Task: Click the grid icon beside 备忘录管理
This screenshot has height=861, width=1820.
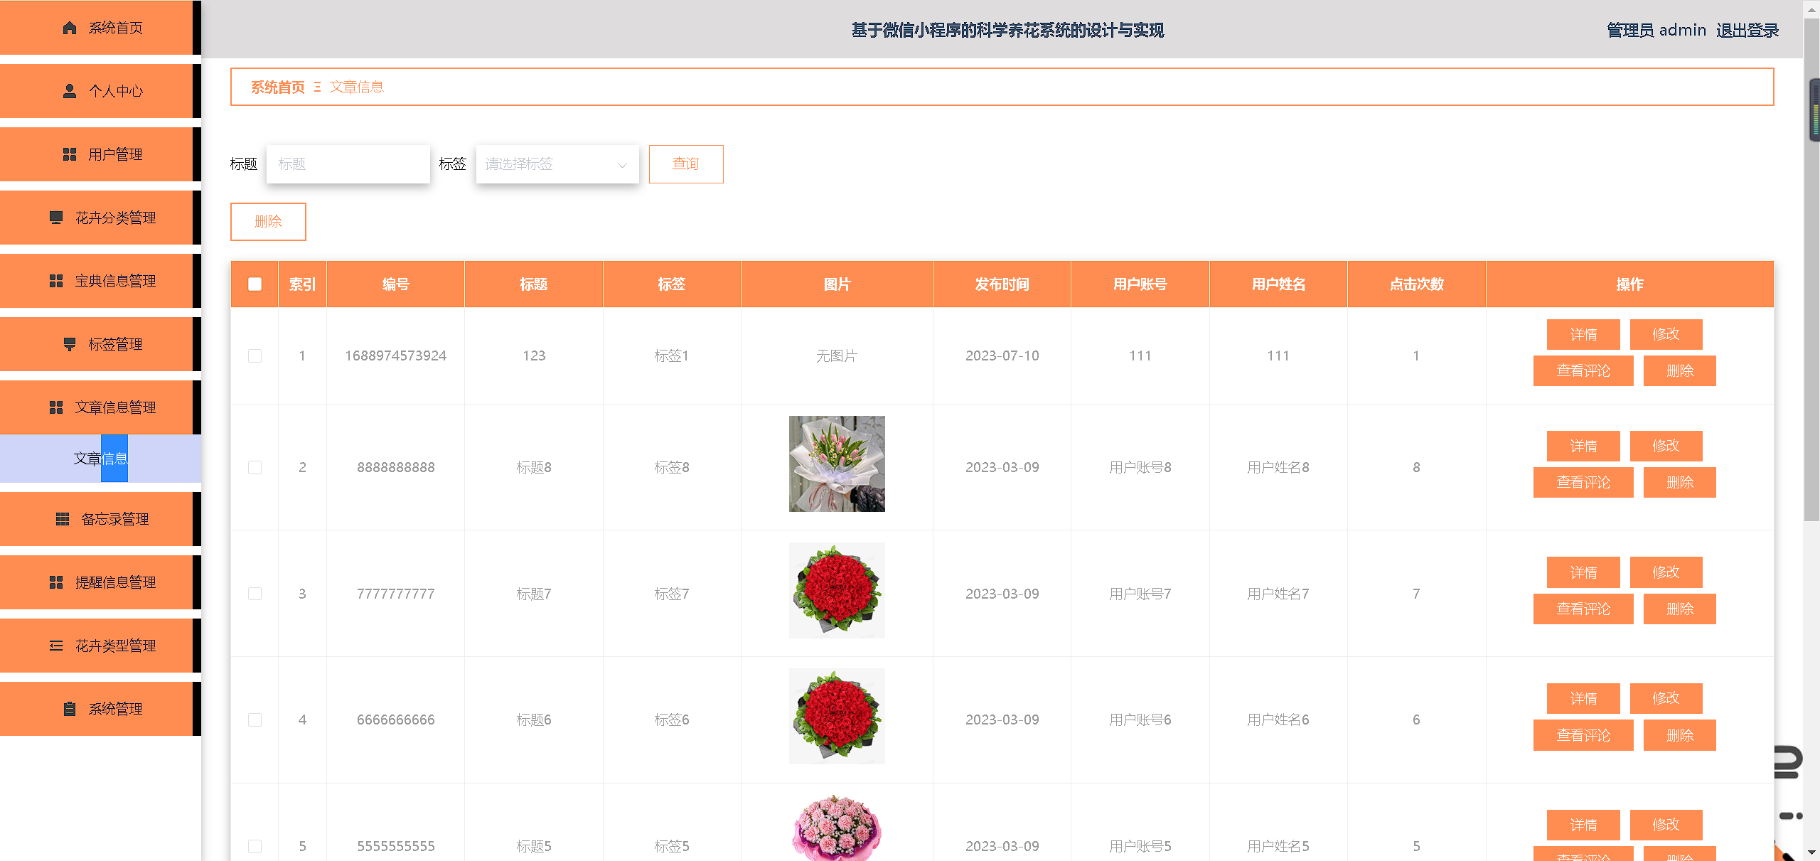Action: coord(63,519)
